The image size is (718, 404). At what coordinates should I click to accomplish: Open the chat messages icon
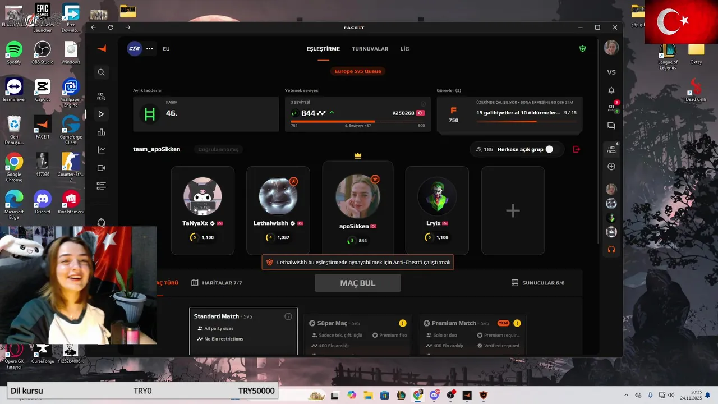point(611,126)
